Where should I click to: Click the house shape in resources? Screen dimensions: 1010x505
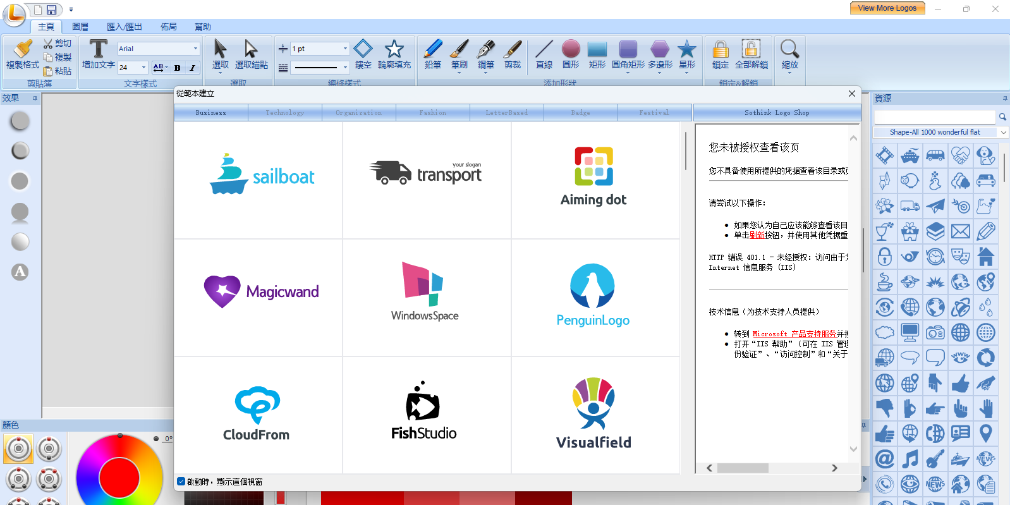tap(986, 257)
